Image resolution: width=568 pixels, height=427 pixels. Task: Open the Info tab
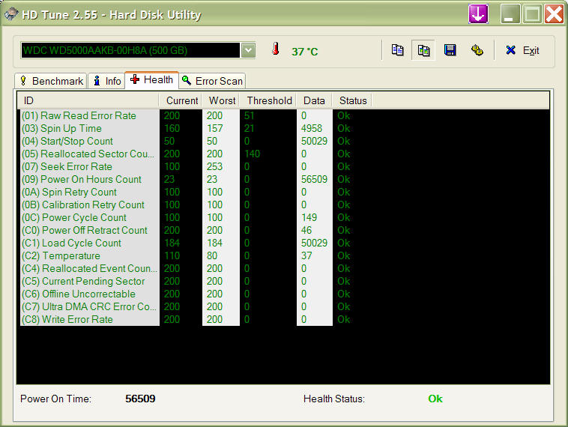click(x=107, y=81)
